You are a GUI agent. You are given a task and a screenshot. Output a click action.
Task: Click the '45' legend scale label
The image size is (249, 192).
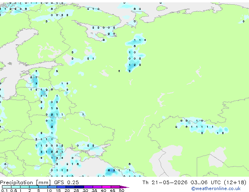[x=112, y=190]
